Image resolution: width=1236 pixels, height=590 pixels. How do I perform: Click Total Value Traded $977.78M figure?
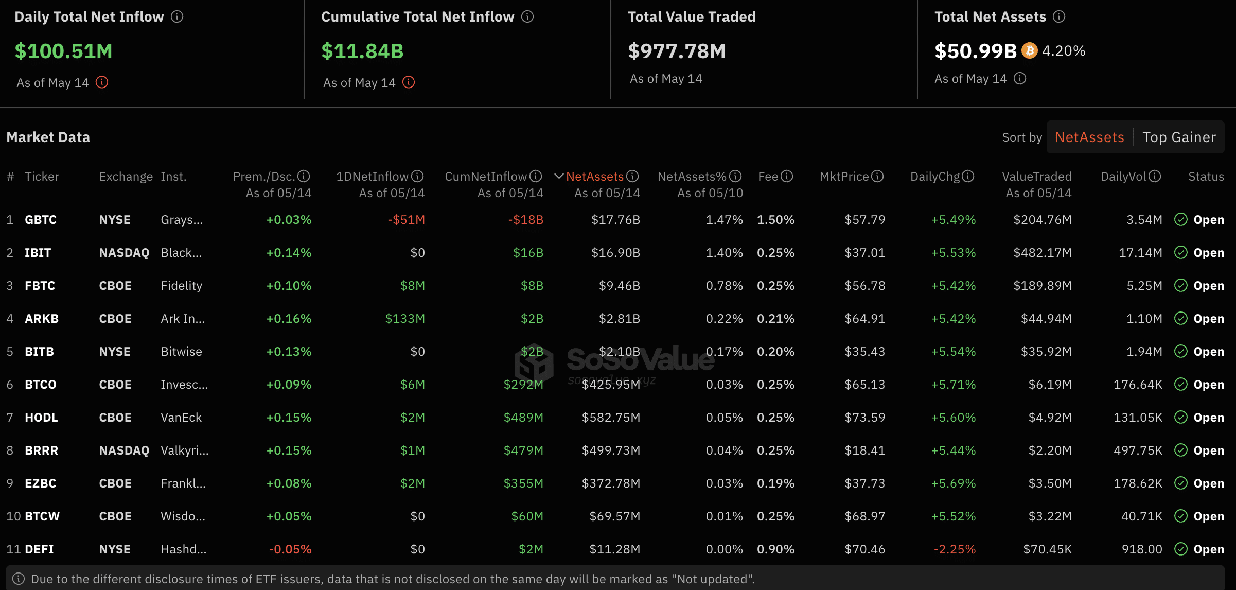pos(677,51)
